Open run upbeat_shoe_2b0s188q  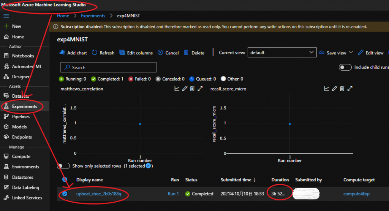pyautogui.click(x=99, y=194)
